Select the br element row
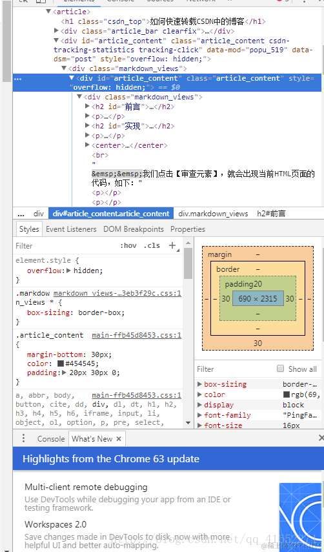This screenshot has width=324, height=552. pyautogui.click(x=100, y=155)
